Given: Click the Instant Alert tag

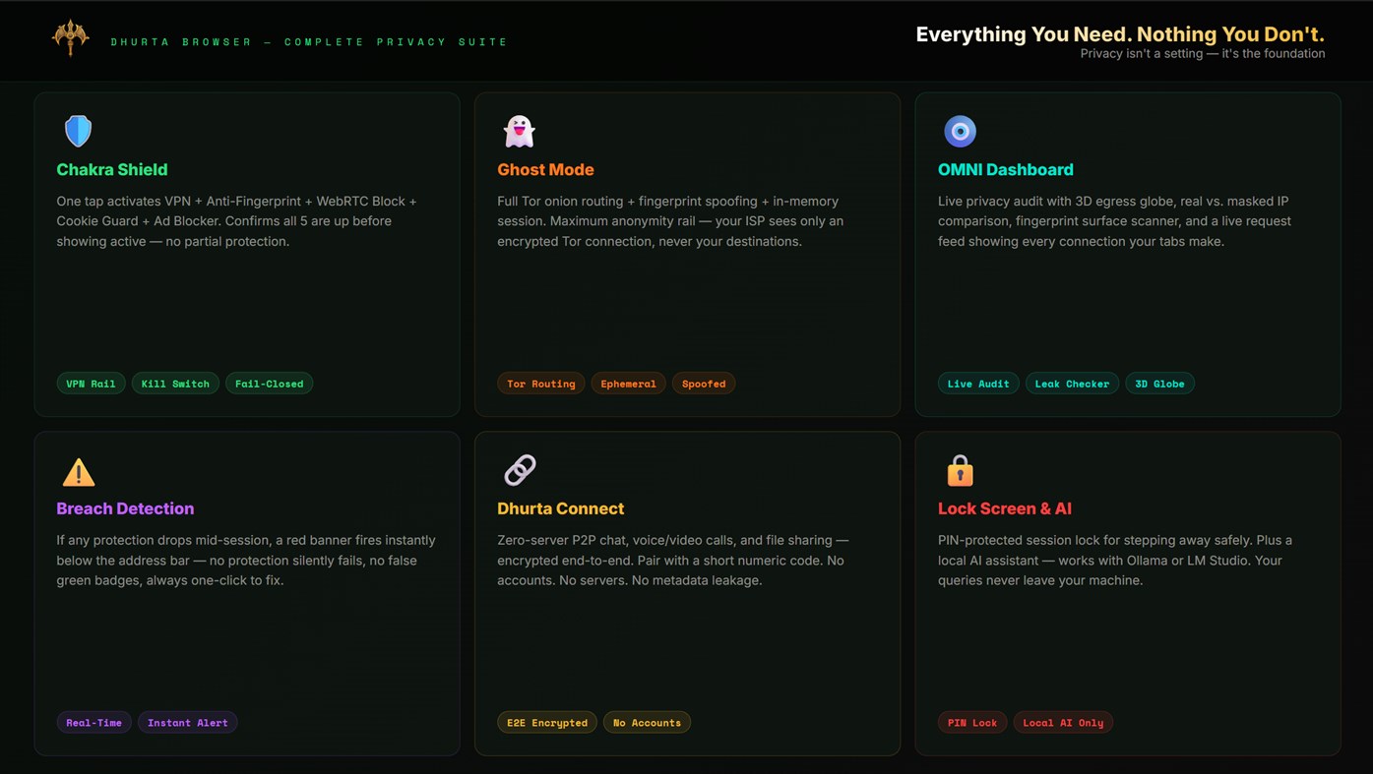Looking at the screenshot, I should pyautogui.click(x=187, y=723).
